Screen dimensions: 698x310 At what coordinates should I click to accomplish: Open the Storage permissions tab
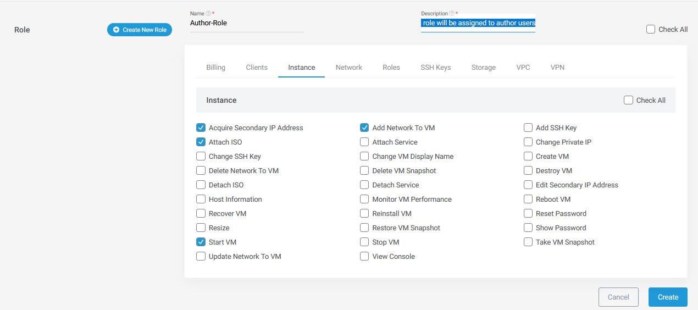(483, 67)
